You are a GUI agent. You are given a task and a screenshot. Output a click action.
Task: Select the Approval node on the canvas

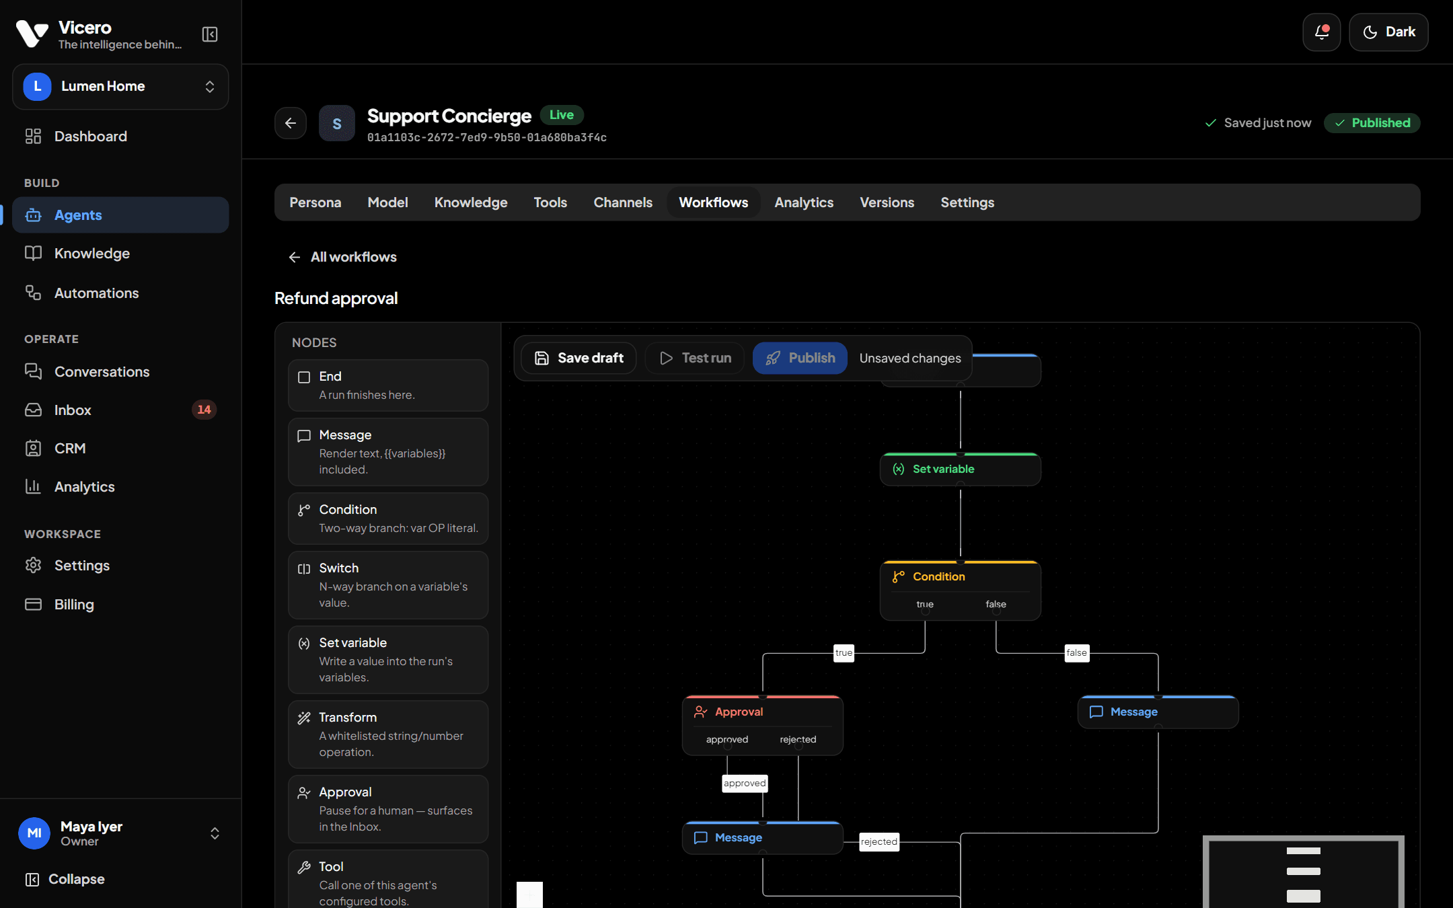pyautogui.click(x=763, y=726)
